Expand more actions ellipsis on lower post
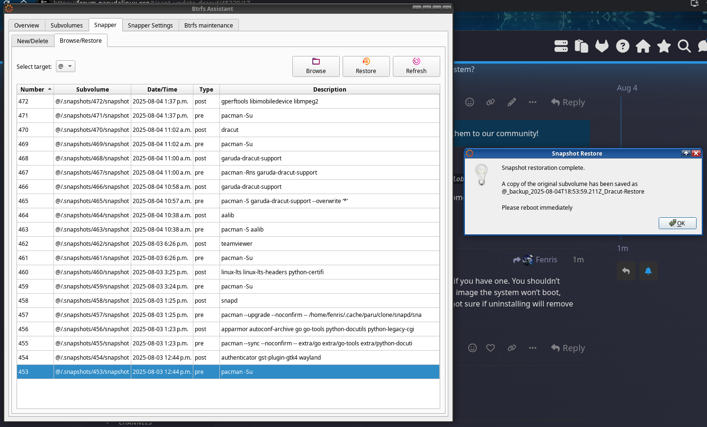This screenshot has width=707, height=427. pyautogui.click(x=533, y=348)
